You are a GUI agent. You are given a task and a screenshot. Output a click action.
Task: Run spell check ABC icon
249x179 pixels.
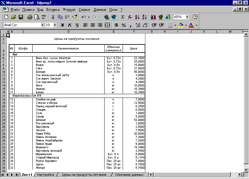[x=44, y=17]
